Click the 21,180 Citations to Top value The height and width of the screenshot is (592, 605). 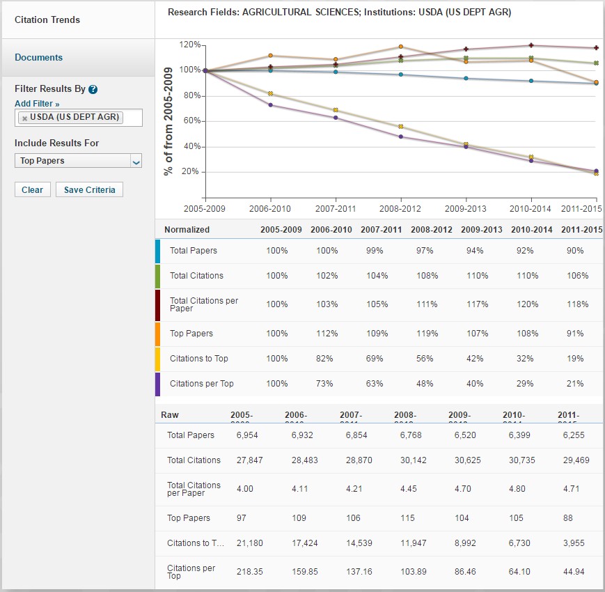click(x=250, y=543)
